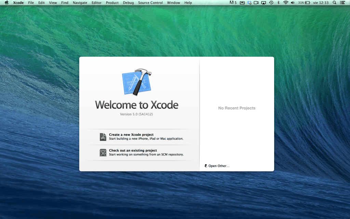Click the Open Other arrow icon
Screen dimensions: 350x219
(206, 166)
